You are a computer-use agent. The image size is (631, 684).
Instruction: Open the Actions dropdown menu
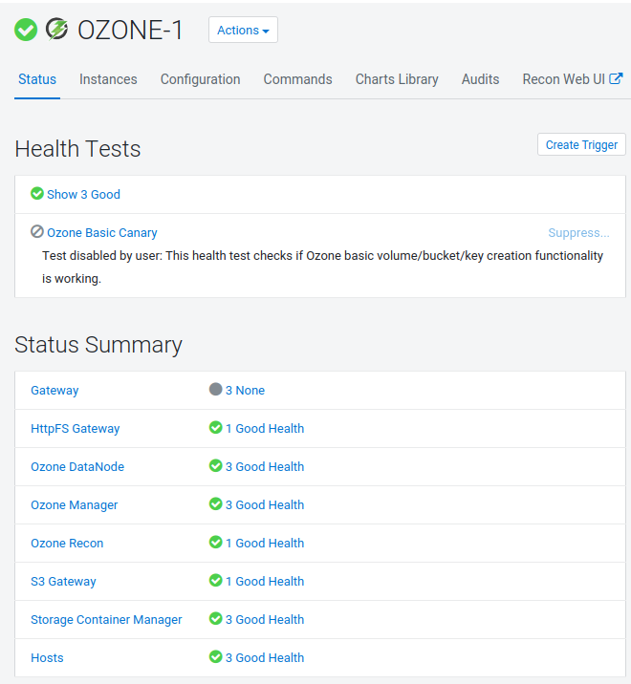[243, 31]
